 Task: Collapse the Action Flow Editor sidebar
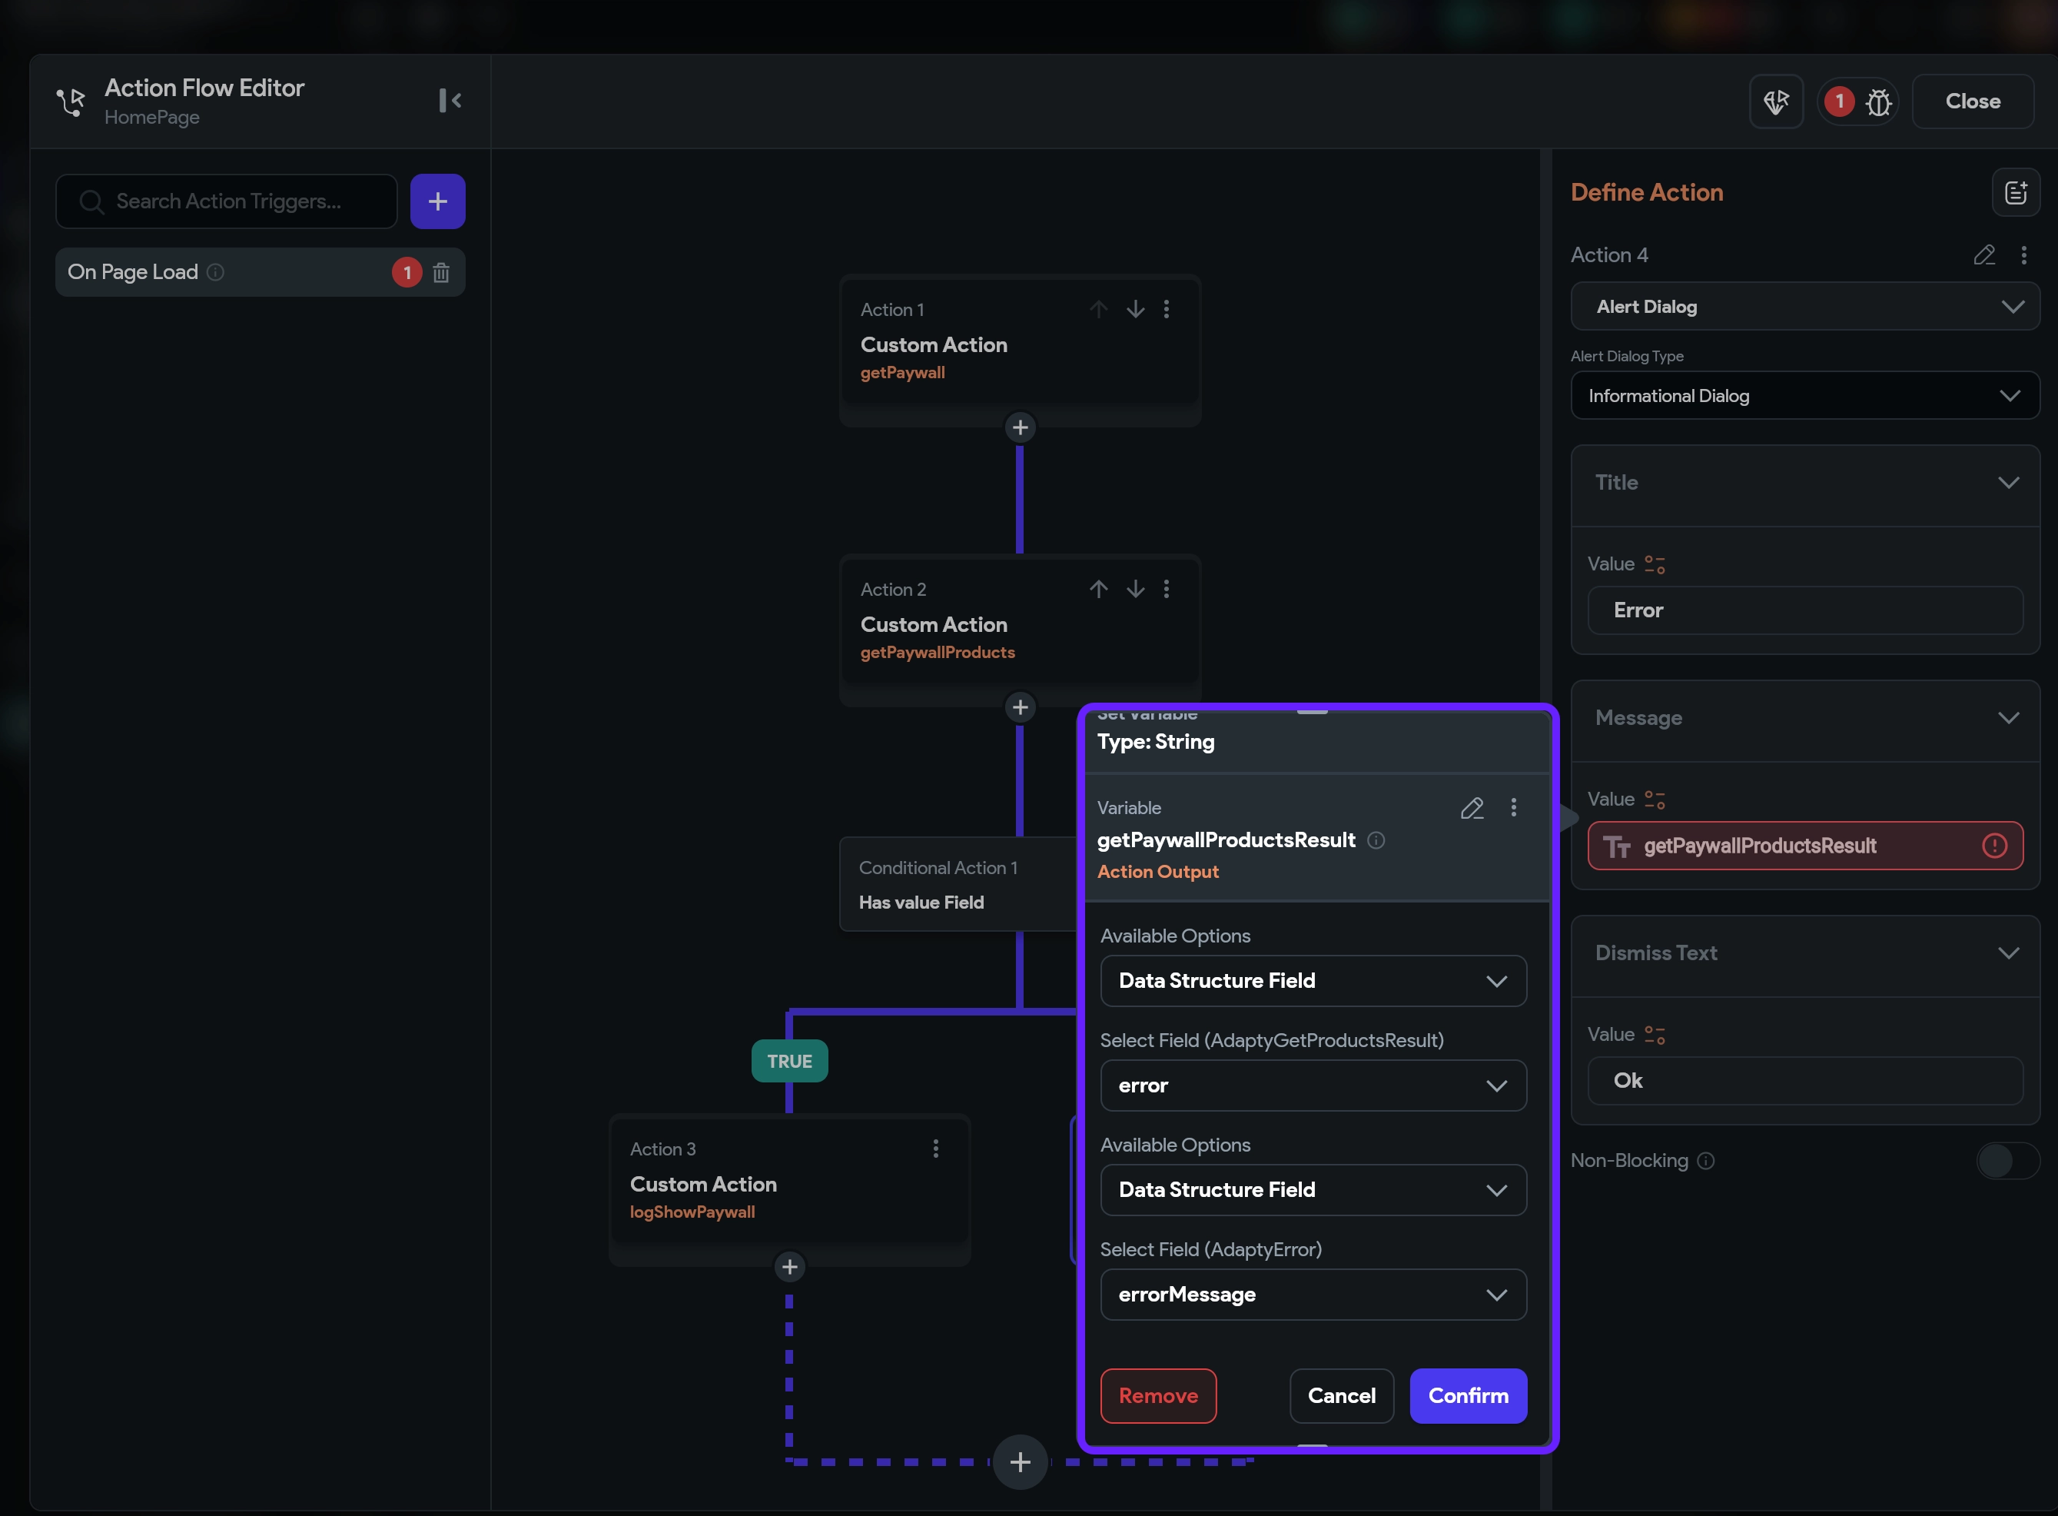[x=450, y=100]
